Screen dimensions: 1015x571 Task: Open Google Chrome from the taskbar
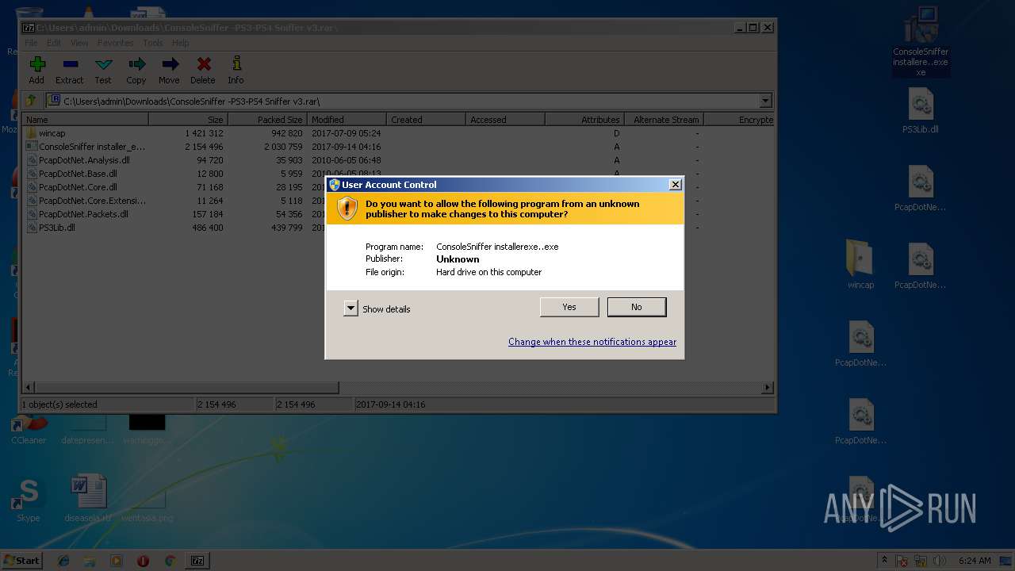[170, 561]
